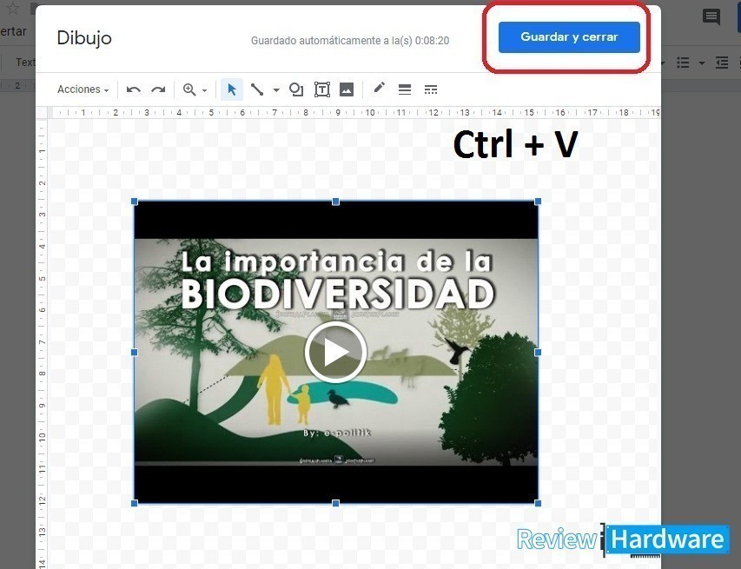The height and width of the screenshot is (569, 741).
Task: Insert an image with the Image tool
Action: click(347, 89)
